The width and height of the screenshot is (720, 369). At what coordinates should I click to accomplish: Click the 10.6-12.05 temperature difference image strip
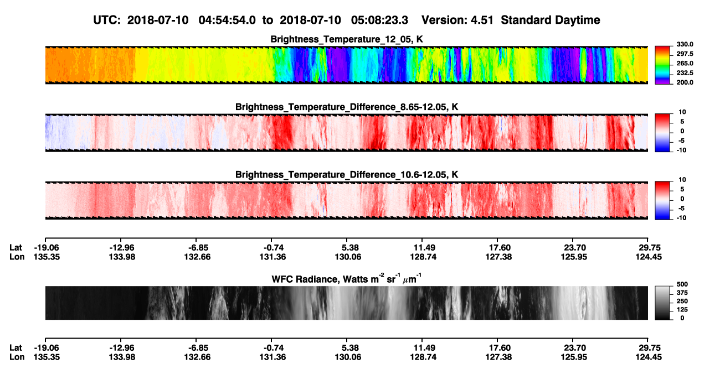(x=346, y=200)
